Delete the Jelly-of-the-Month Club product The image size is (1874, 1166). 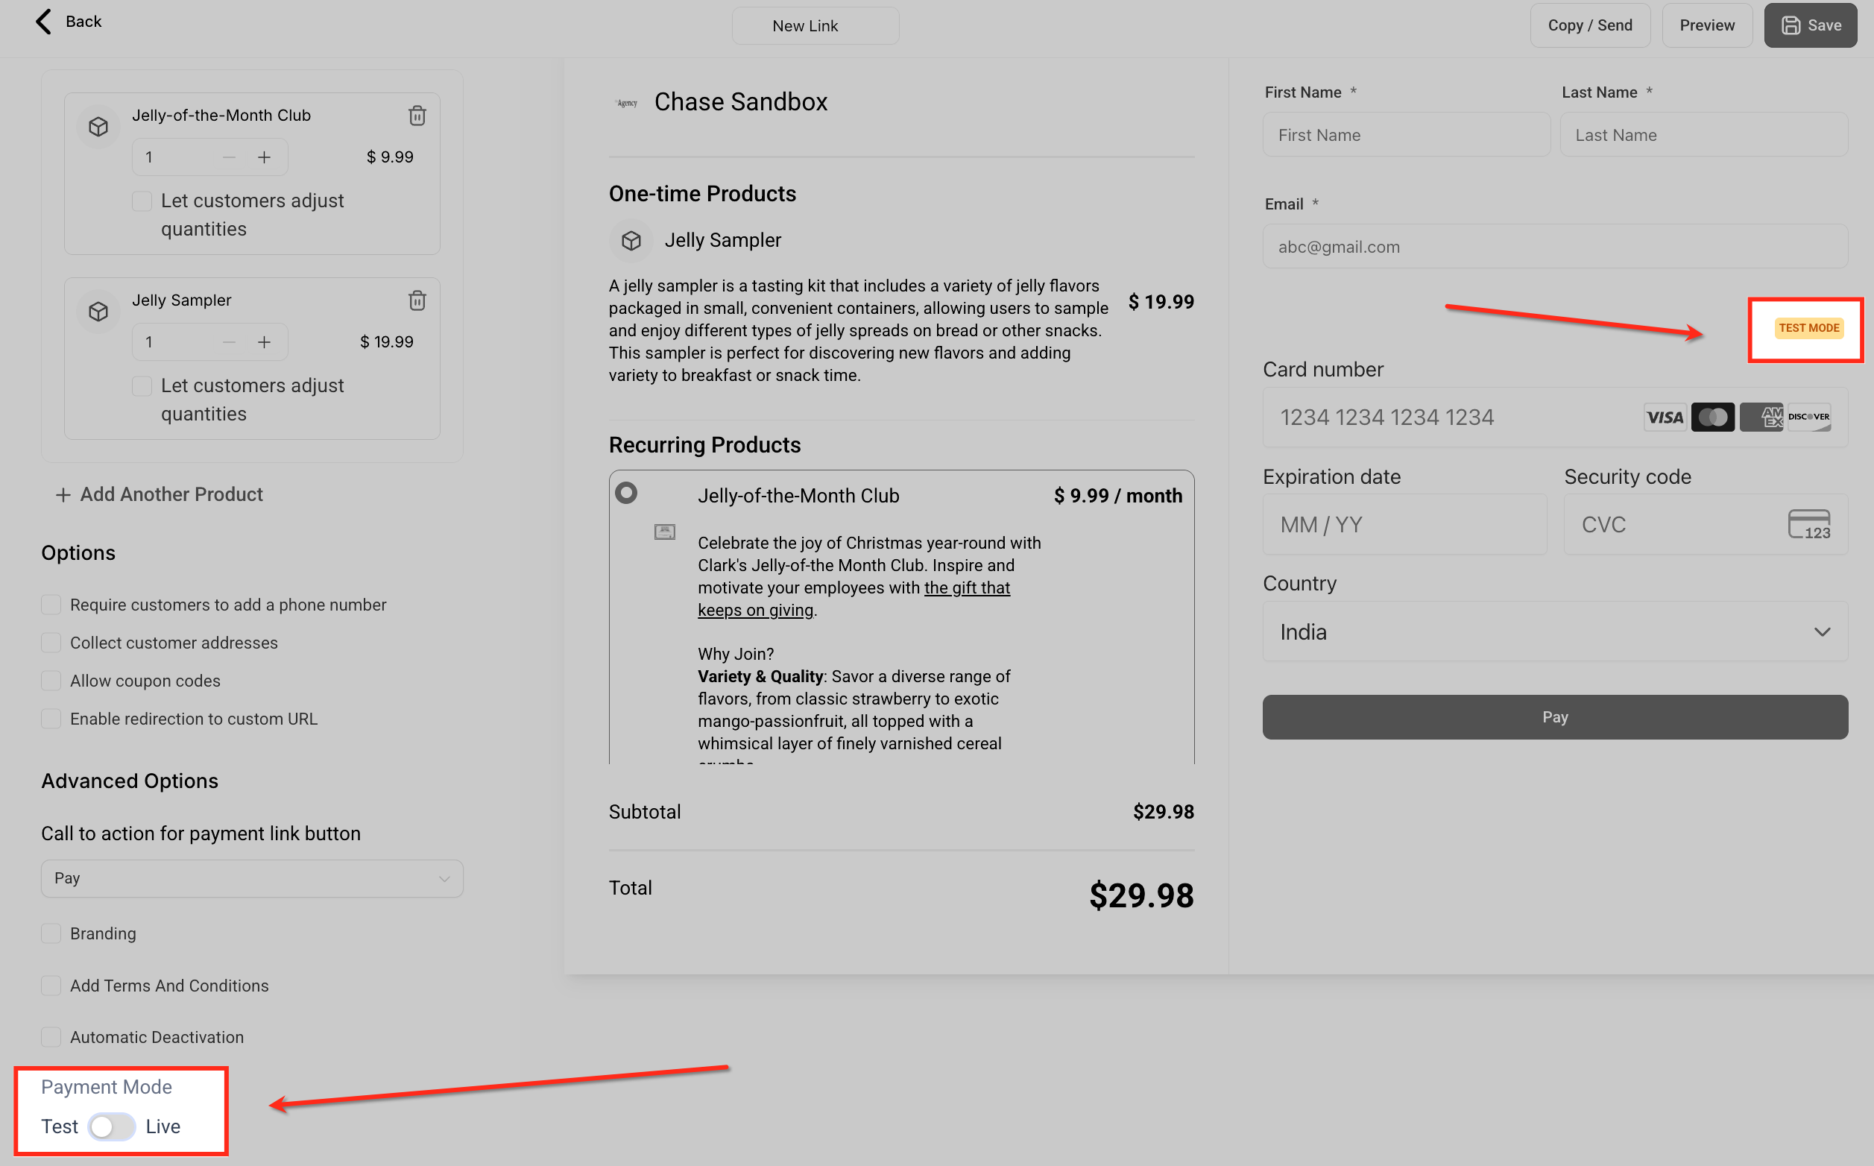417,116
